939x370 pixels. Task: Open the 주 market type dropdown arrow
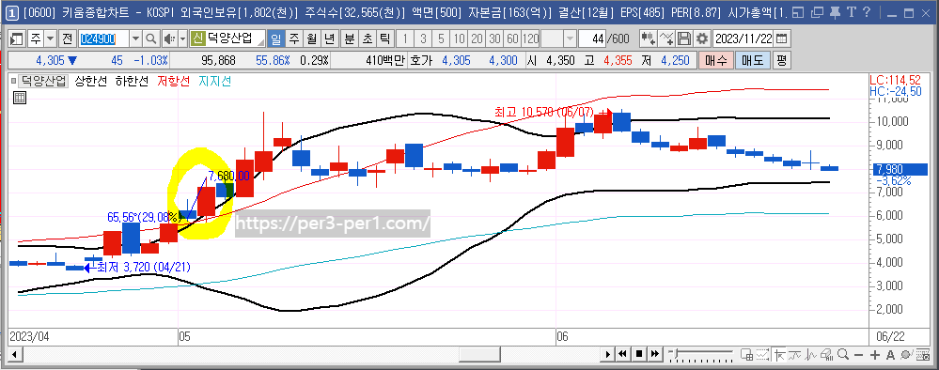click(x=51, y=39)
